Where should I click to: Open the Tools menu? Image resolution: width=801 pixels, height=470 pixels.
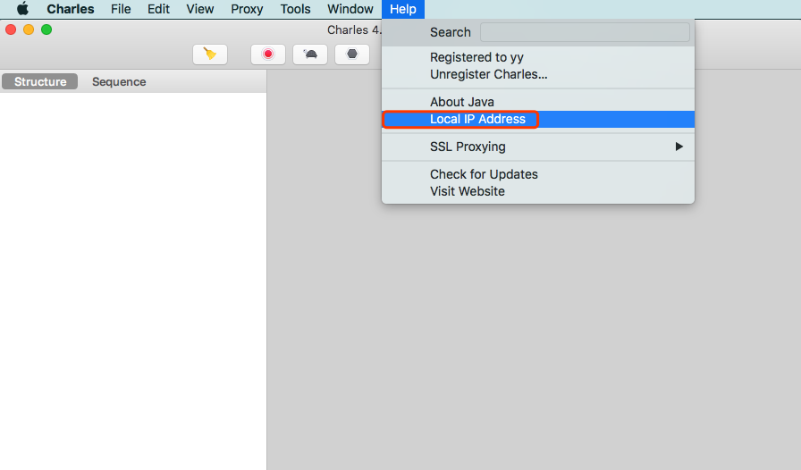pos(295,9)
